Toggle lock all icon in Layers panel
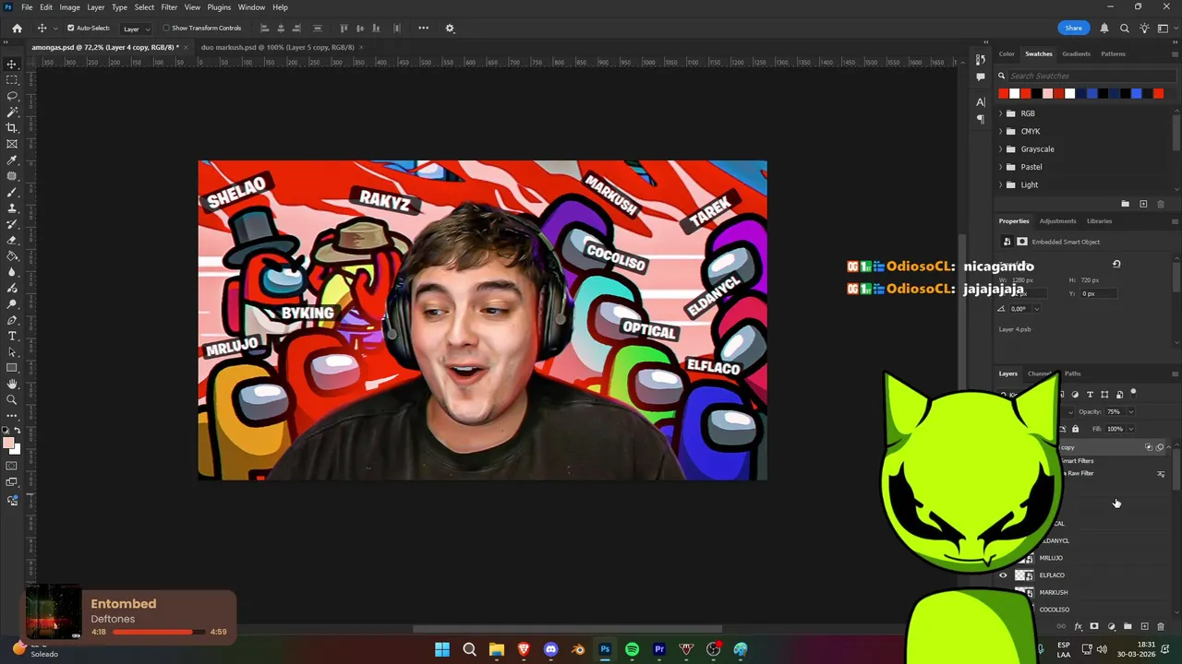This screenshot has height=664, width=1182. coord(1075,429)
